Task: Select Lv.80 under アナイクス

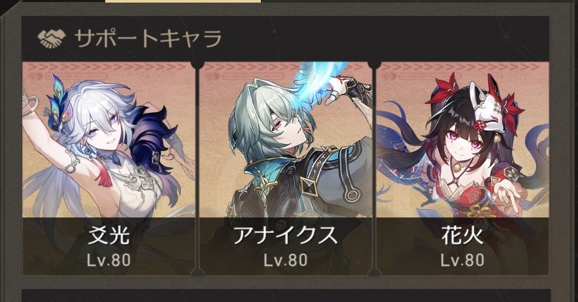Action: [285, 260]
